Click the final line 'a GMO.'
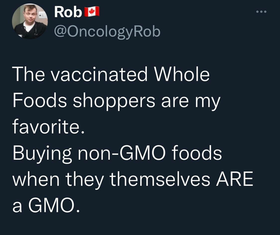The height and width of the screenshot is (235, 280). 46,206
